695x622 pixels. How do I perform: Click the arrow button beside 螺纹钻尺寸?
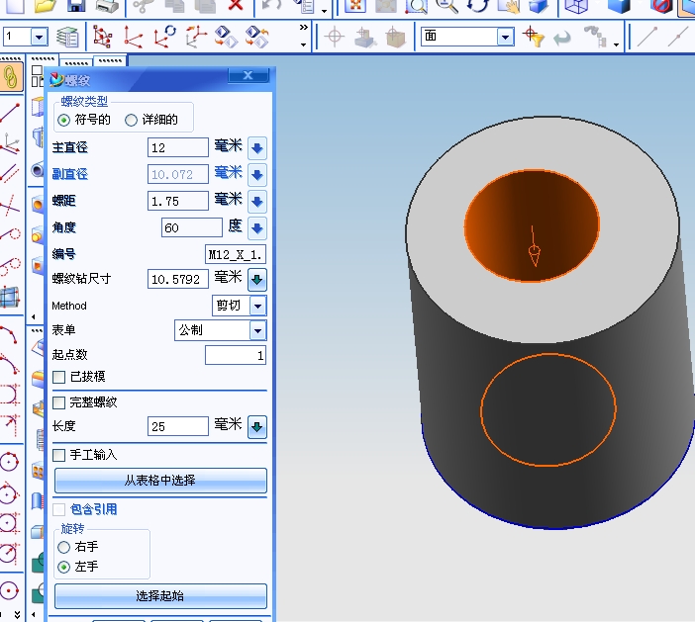click(x=257, y=279)
